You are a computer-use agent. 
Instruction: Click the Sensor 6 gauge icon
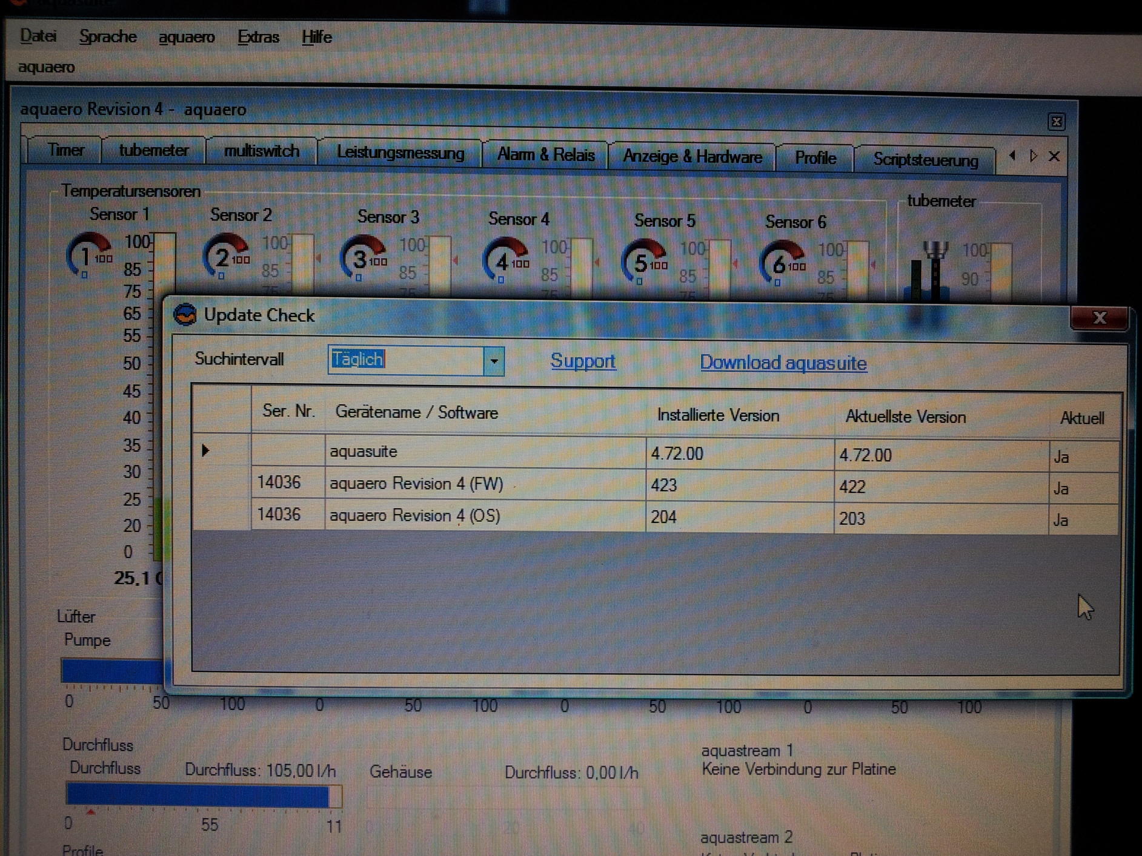pos(782,263)
